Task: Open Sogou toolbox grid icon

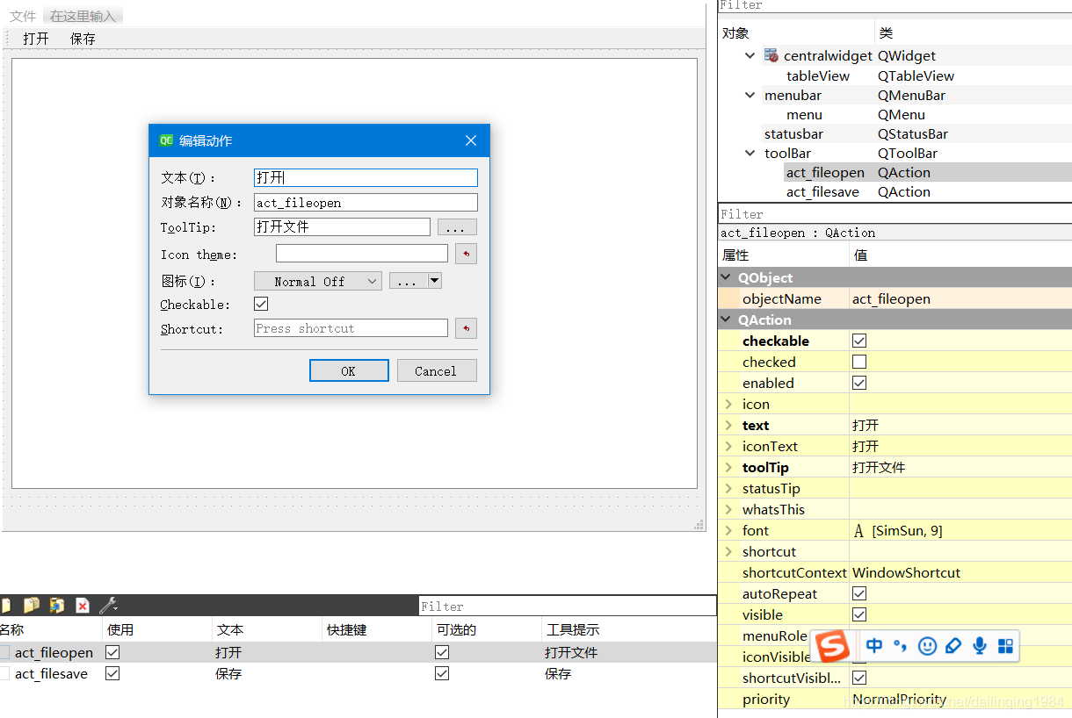Action: tap(1005, 646)
